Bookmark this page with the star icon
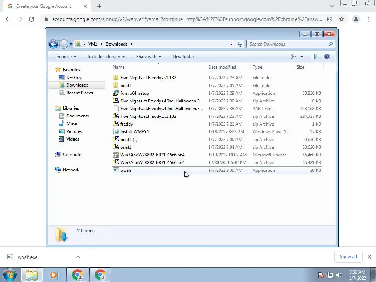376x282 pixels. click(341, 19)
